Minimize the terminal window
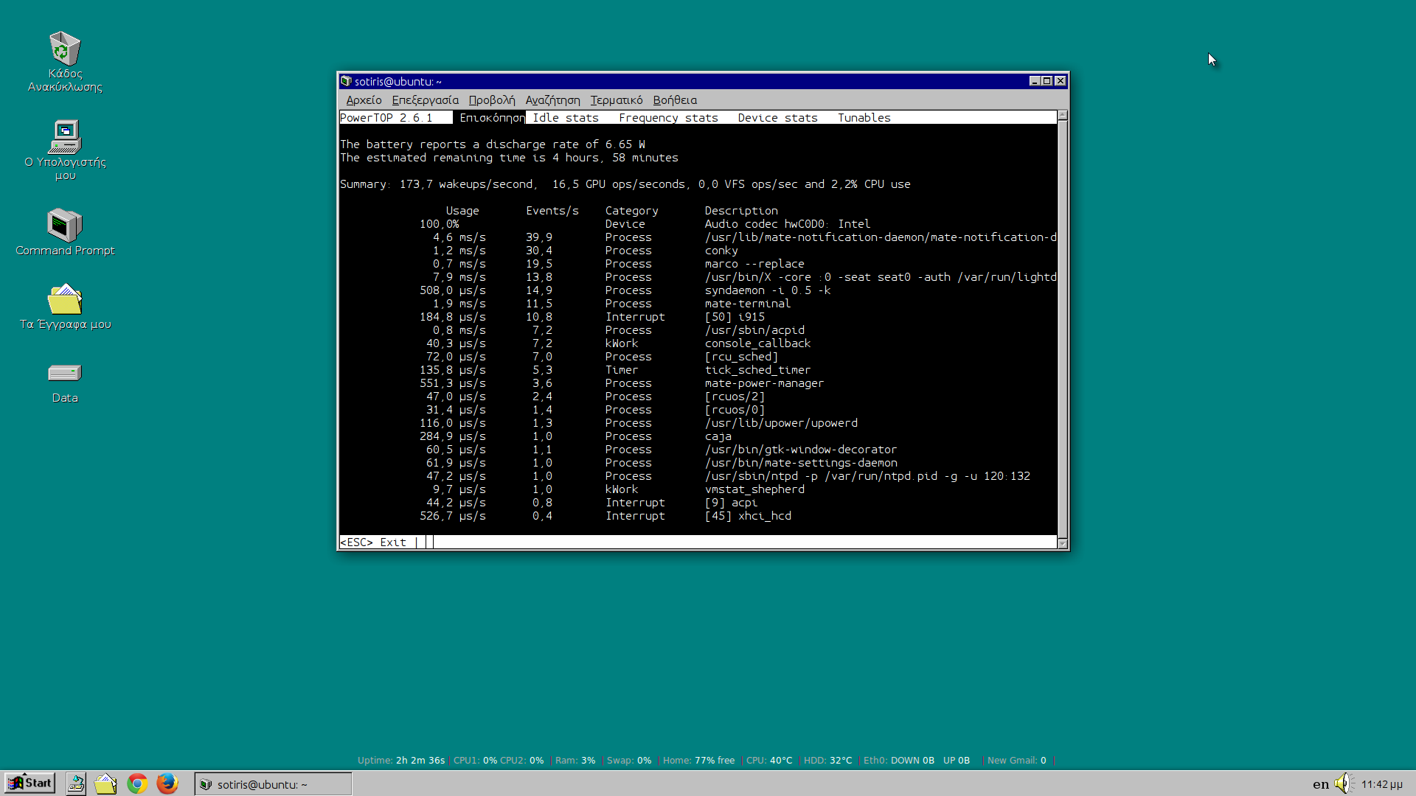1416x796 pixels. [x=1034, y=81]
